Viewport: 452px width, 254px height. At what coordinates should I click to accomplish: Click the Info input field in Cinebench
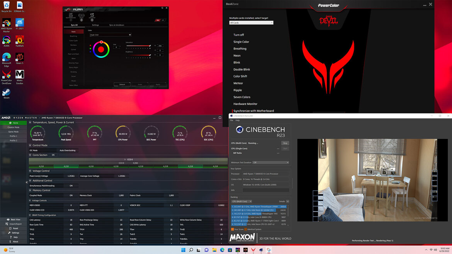click(x=266, y=190)
